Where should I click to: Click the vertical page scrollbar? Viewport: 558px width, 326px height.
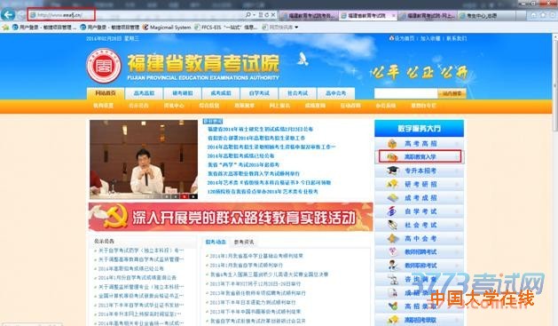click(x=554, y=82)
